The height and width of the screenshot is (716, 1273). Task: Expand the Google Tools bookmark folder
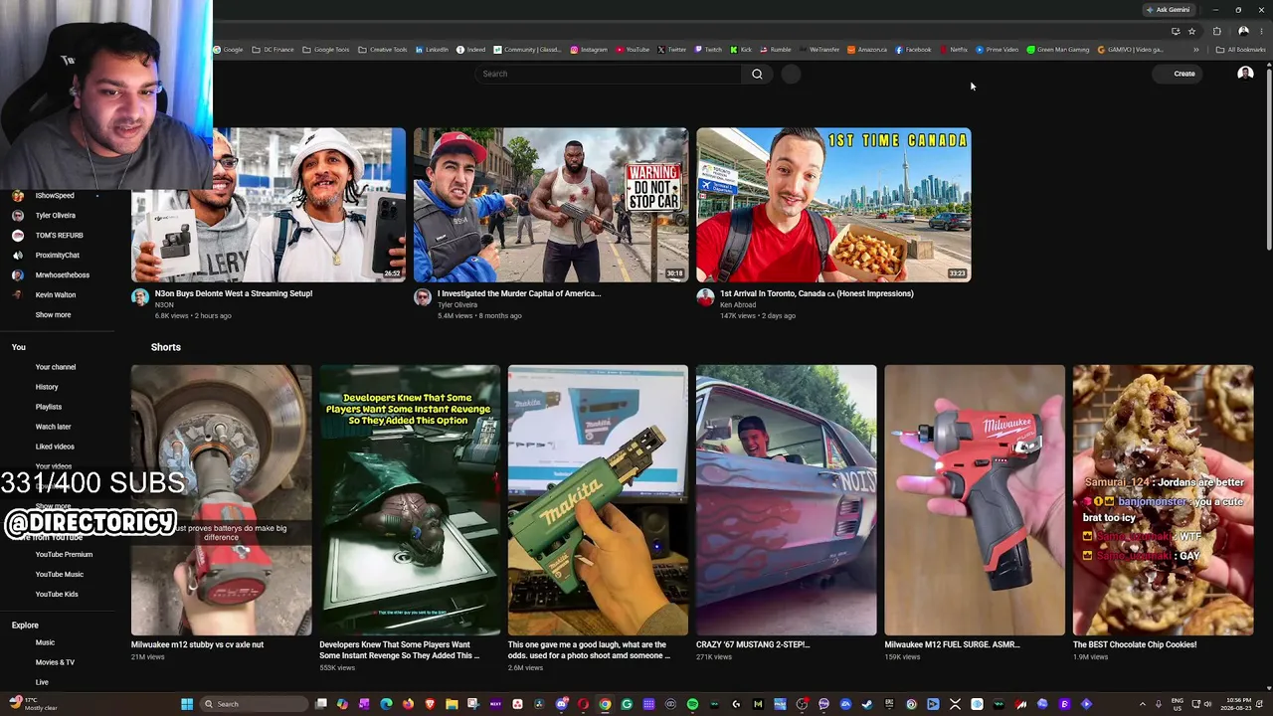click(325, 50)
